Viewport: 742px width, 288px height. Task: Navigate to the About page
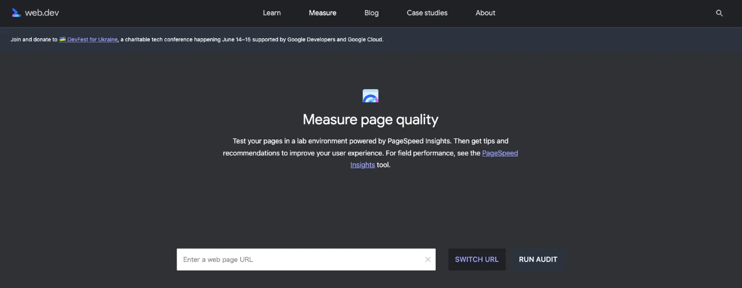(x=485, y=13)
